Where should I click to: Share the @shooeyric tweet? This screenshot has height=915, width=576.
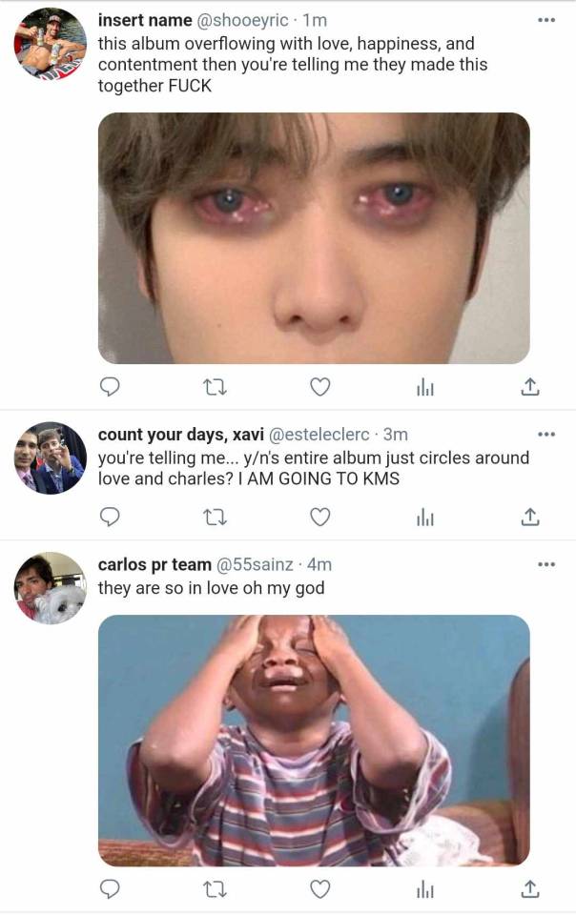530,386
